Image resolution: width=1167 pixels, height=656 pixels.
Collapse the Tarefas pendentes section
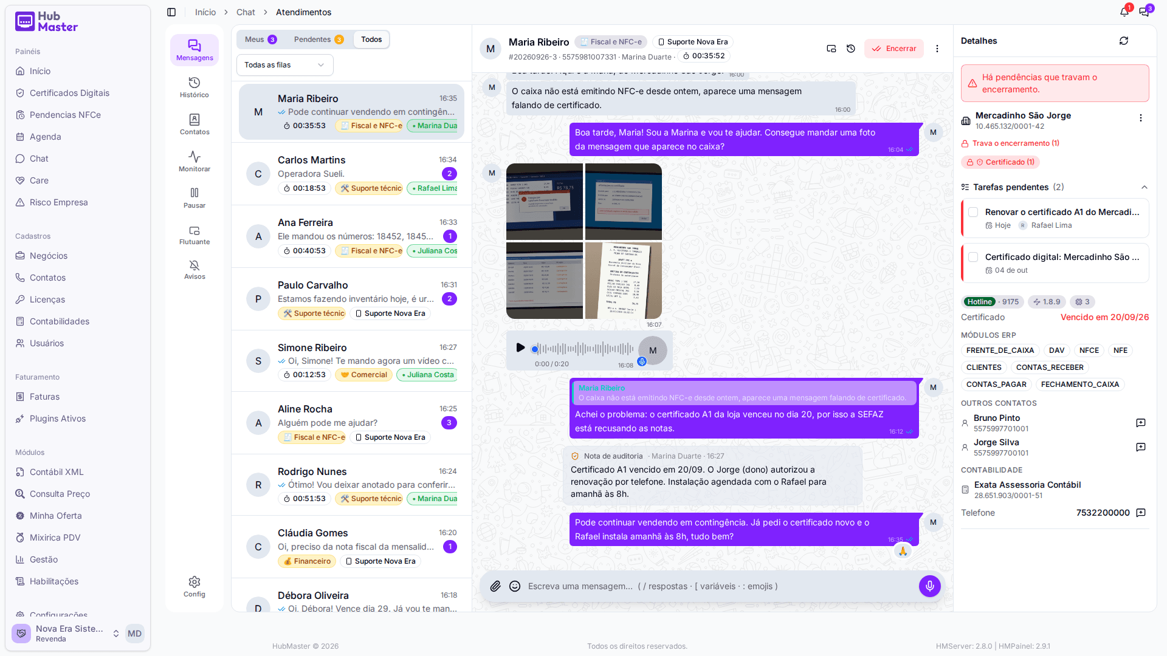[1145, 187]
